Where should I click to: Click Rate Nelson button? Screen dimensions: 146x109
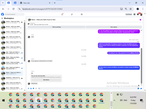click(x=46, y=80)
